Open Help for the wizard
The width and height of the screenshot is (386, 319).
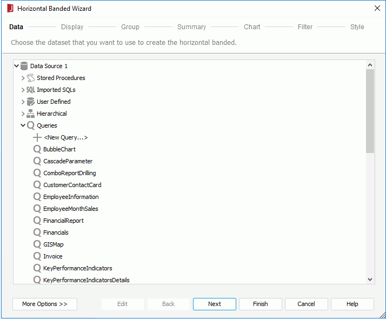tap(352, 304)
